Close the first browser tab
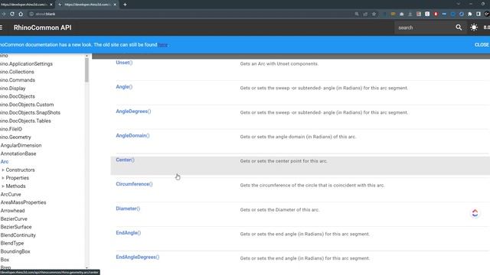This screenshot has height=275, width=490. coord(51,5)
